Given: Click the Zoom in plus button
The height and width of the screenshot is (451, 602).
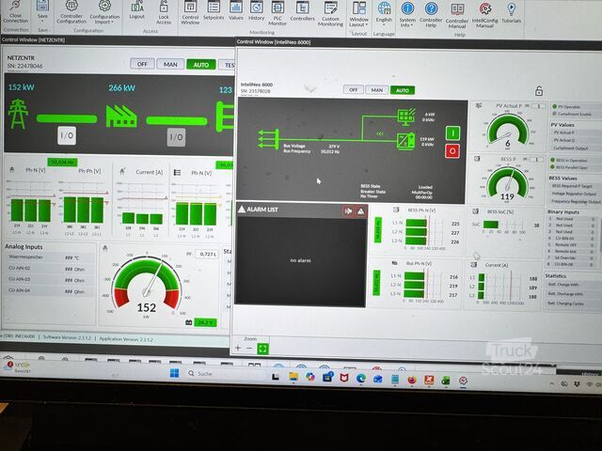Looking at the screenshot, I should click(x=238, y=349).
